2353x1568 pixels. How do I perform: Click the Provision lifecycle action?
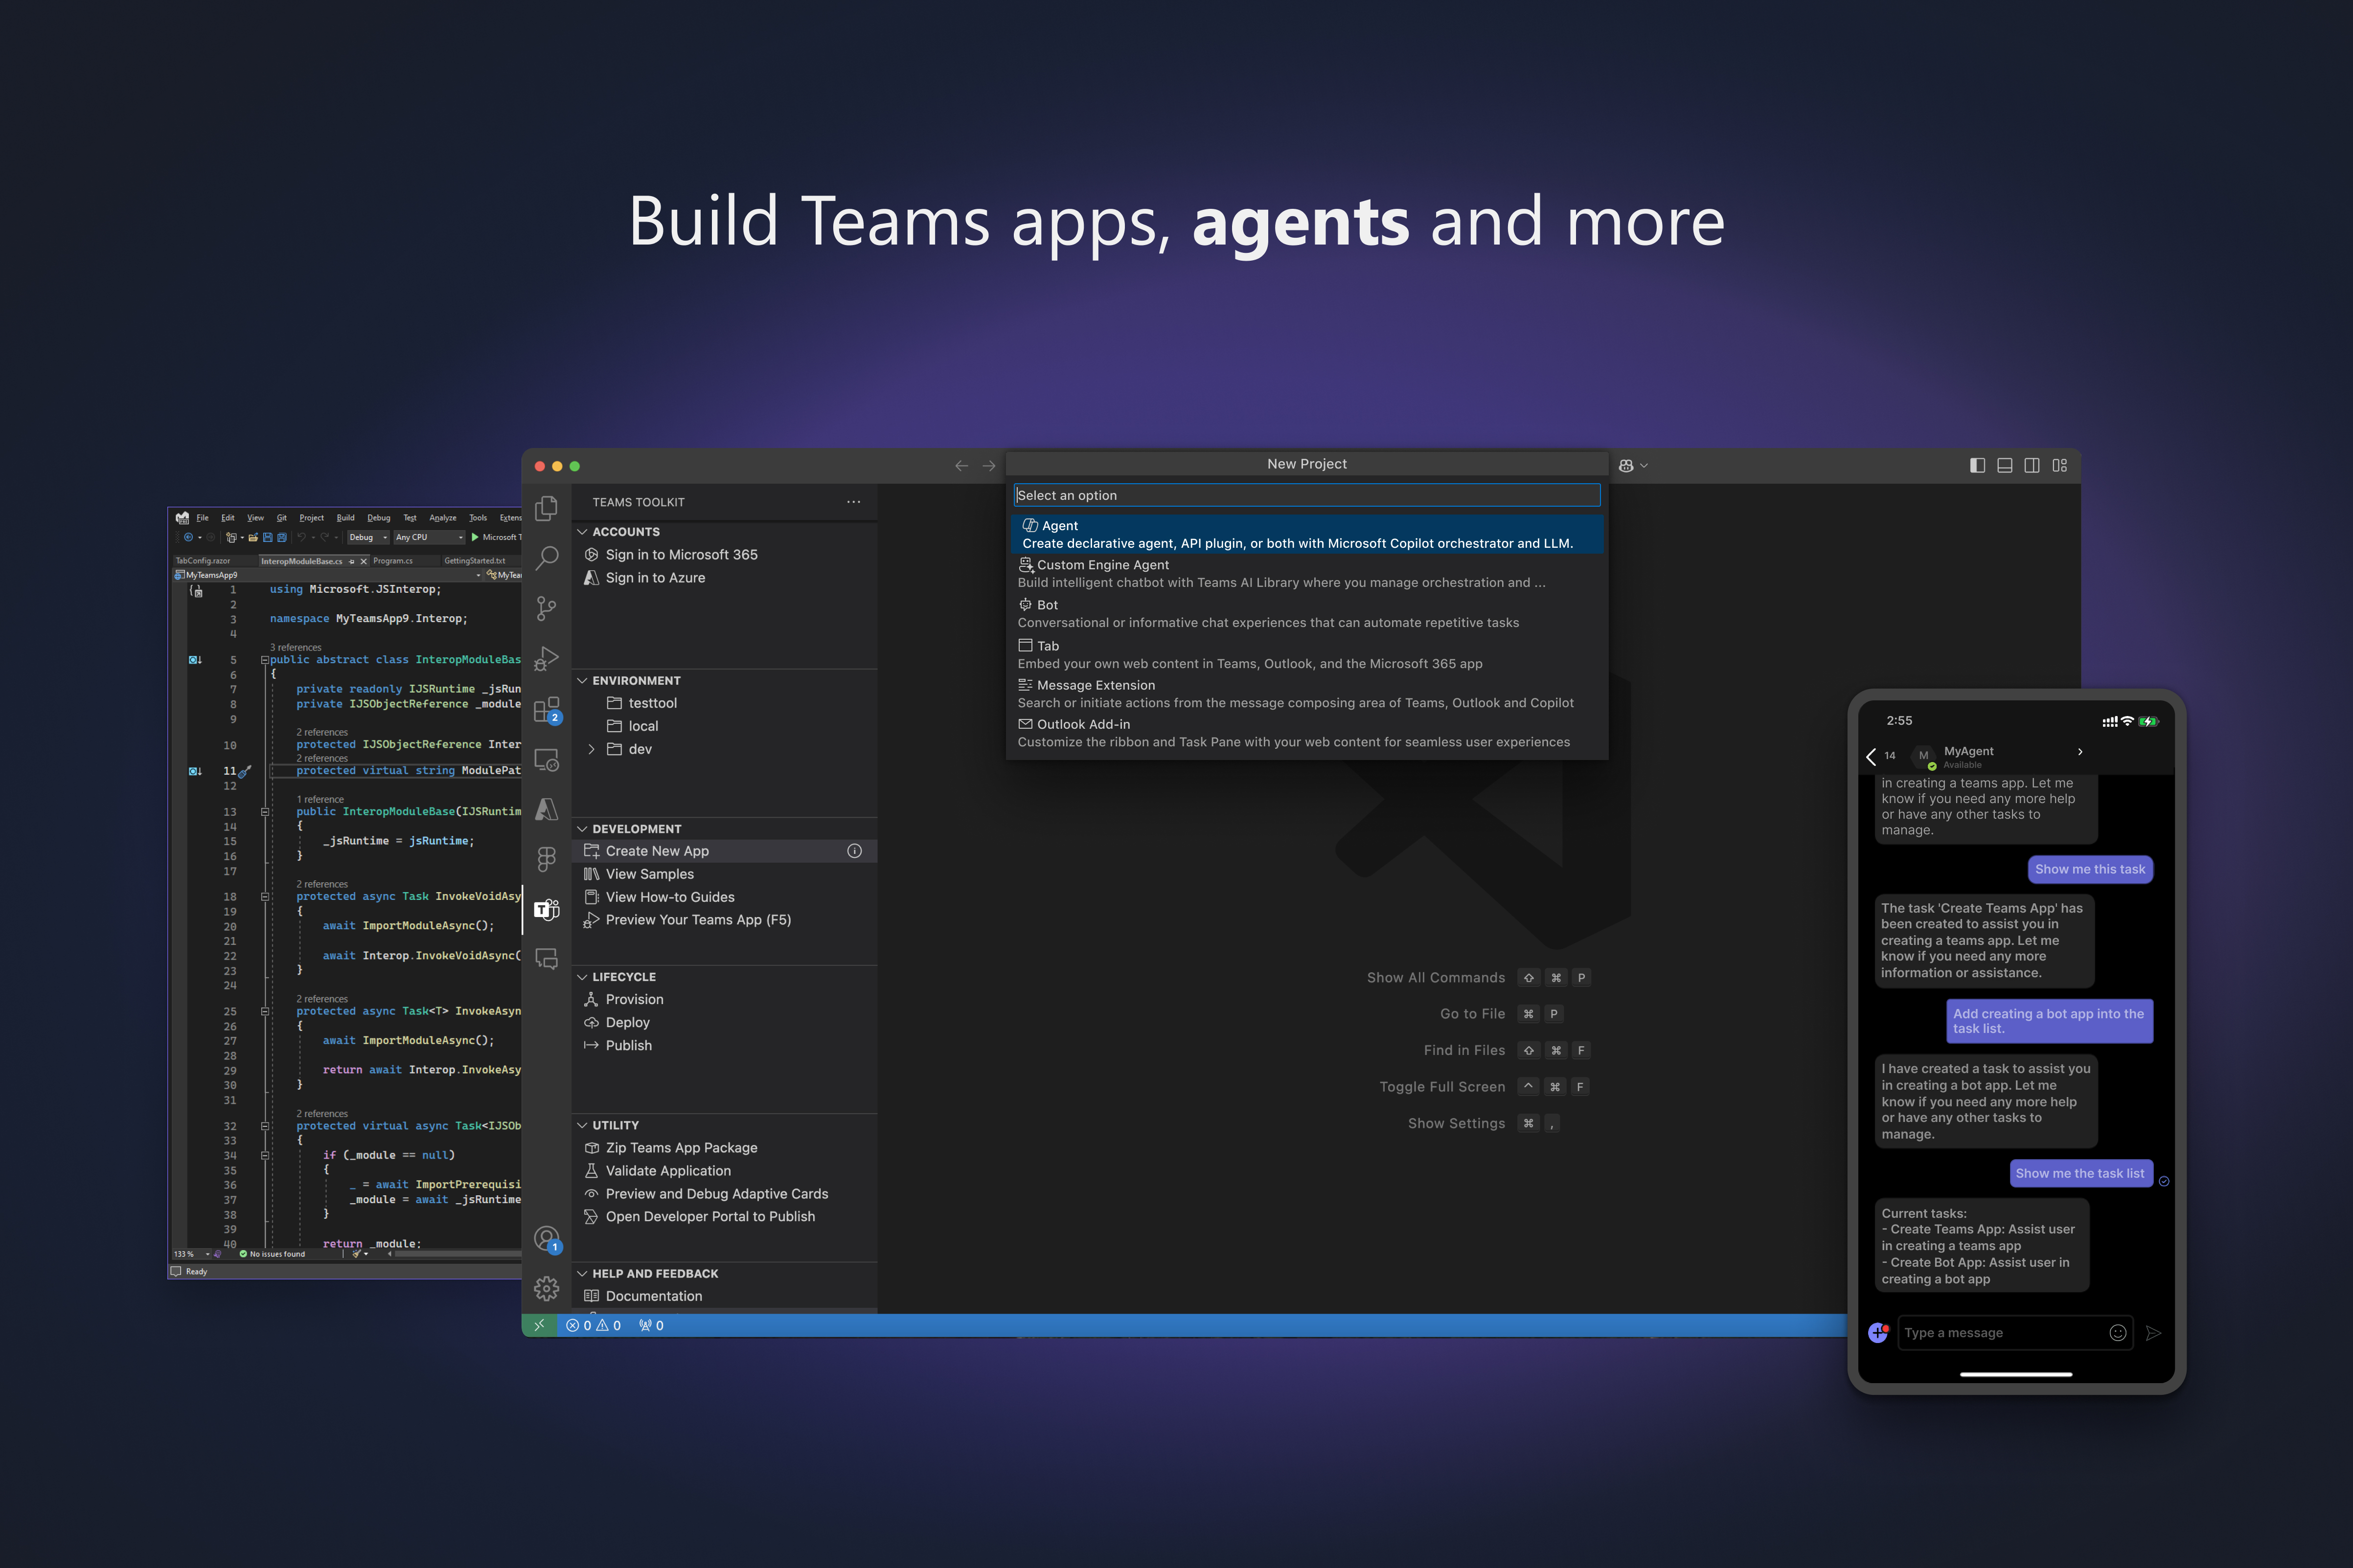tap(634, 999)
